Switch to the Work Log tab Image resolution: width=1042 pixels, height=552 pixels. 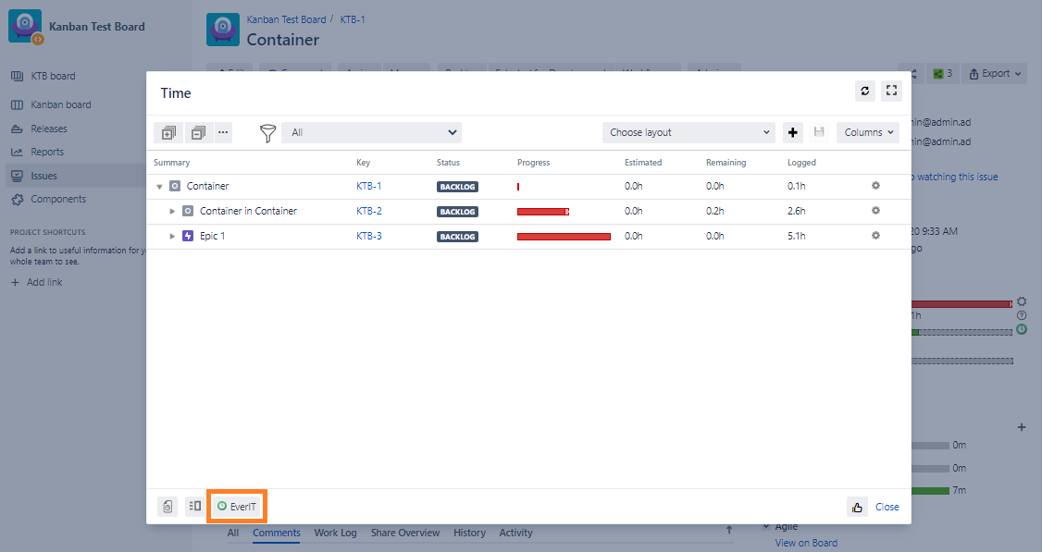click(334, 533)
